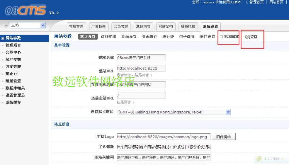Follow the 管理首页 link in header
This screenshot has height=165, width=289.
coord(256,2)
